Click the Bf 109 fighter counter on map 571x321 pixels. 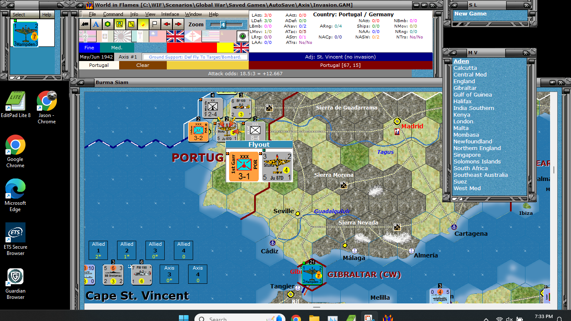point(241,108)
